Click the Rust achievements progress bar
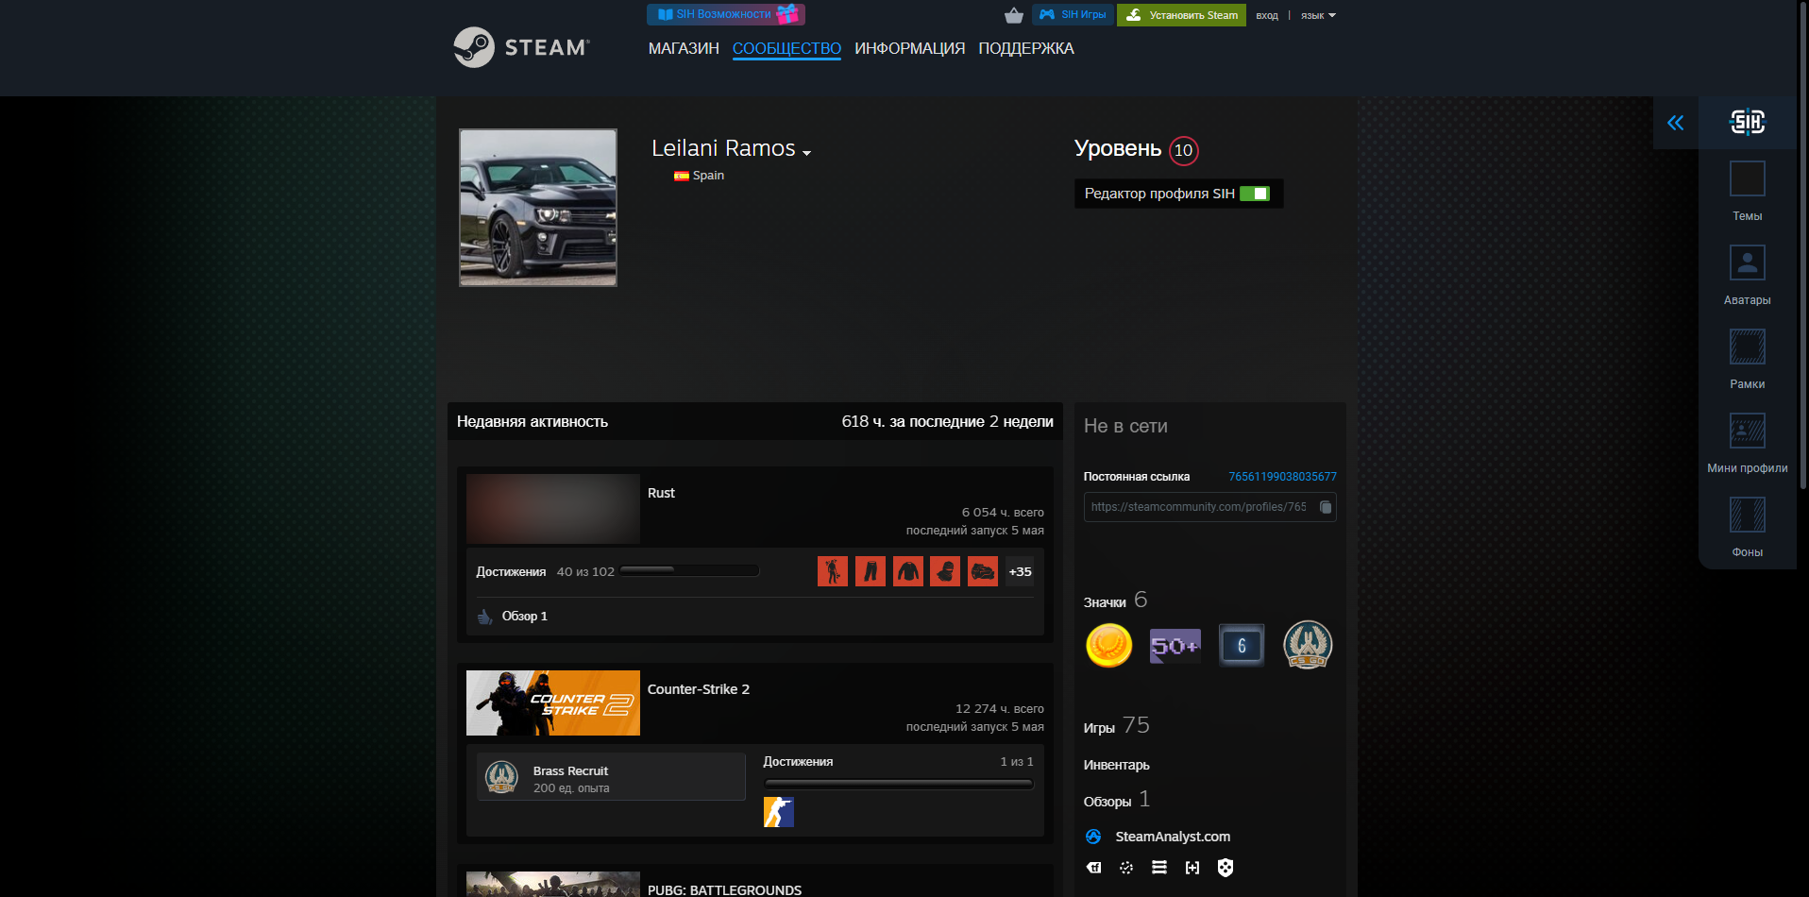 (689, 570)
